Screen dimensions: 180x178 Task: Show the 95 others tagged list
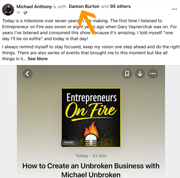point(120,7)
